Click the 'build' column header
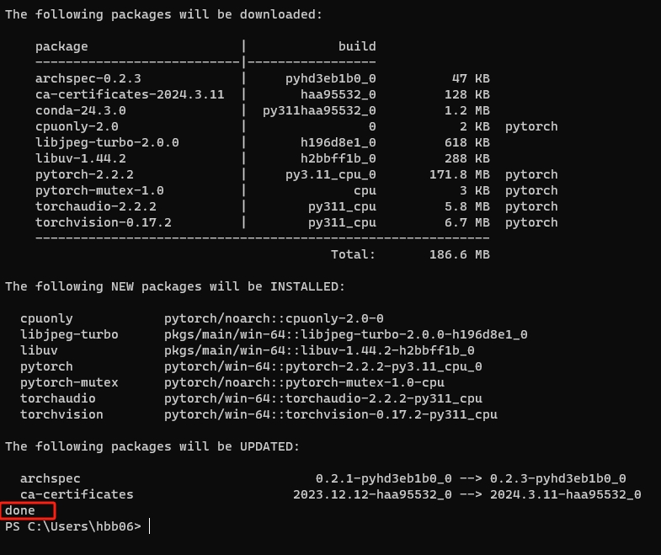The height and width of the screenshot is (555, 661). [x=357, y=46]
